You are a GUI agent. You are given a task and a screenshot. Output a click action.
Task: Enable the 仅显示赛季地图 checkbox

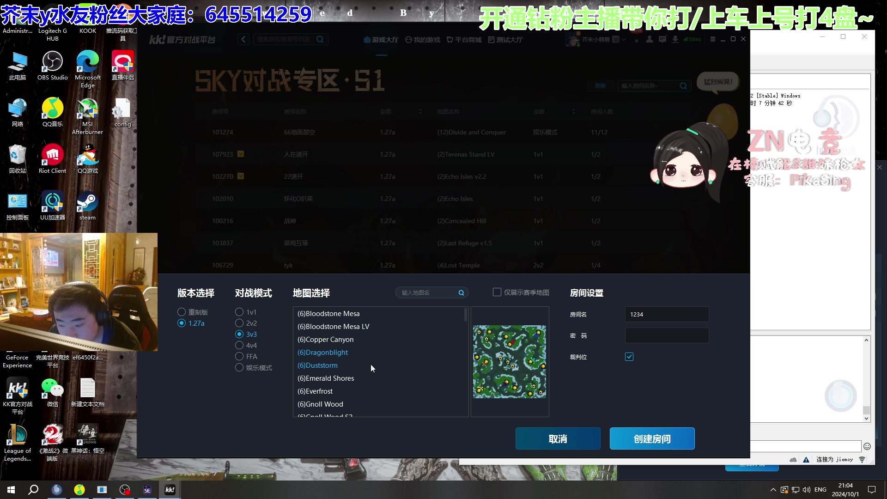[496, 292]
